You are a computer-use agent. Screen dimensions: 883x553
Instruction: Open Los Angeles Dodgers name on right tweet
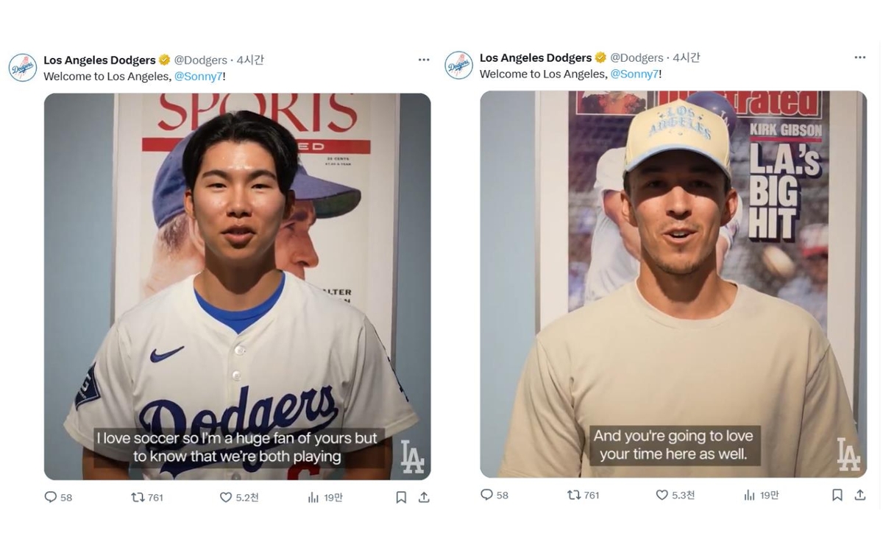pos(536,57)
